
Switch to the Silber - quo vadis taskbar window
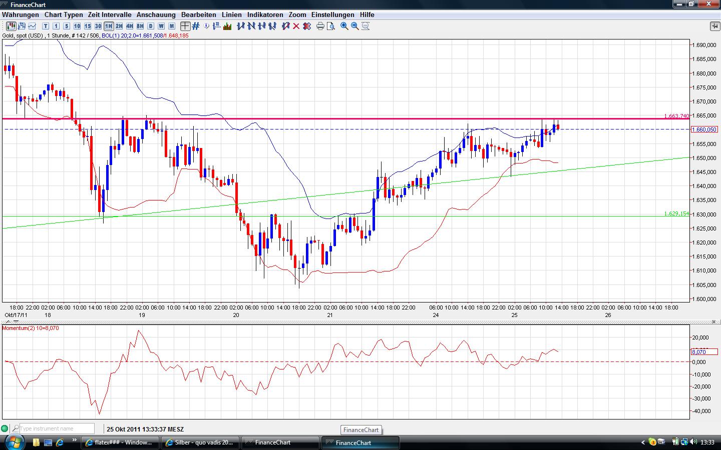[199, 442]
